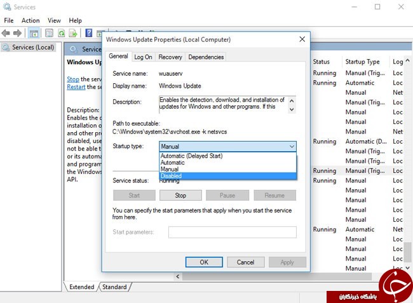Switch to the Log On tab
The height and width of the screenshot is (303, 413).
(x=144, y=57)
